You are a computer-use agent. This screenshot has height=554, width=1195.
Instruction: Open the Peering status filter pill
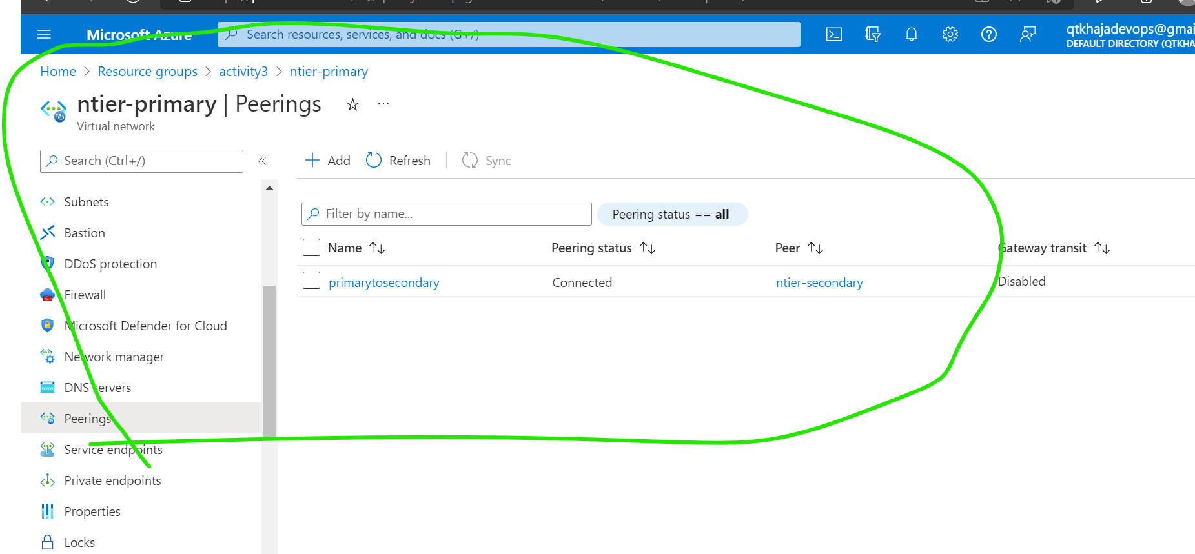click(x=671, y=214)
